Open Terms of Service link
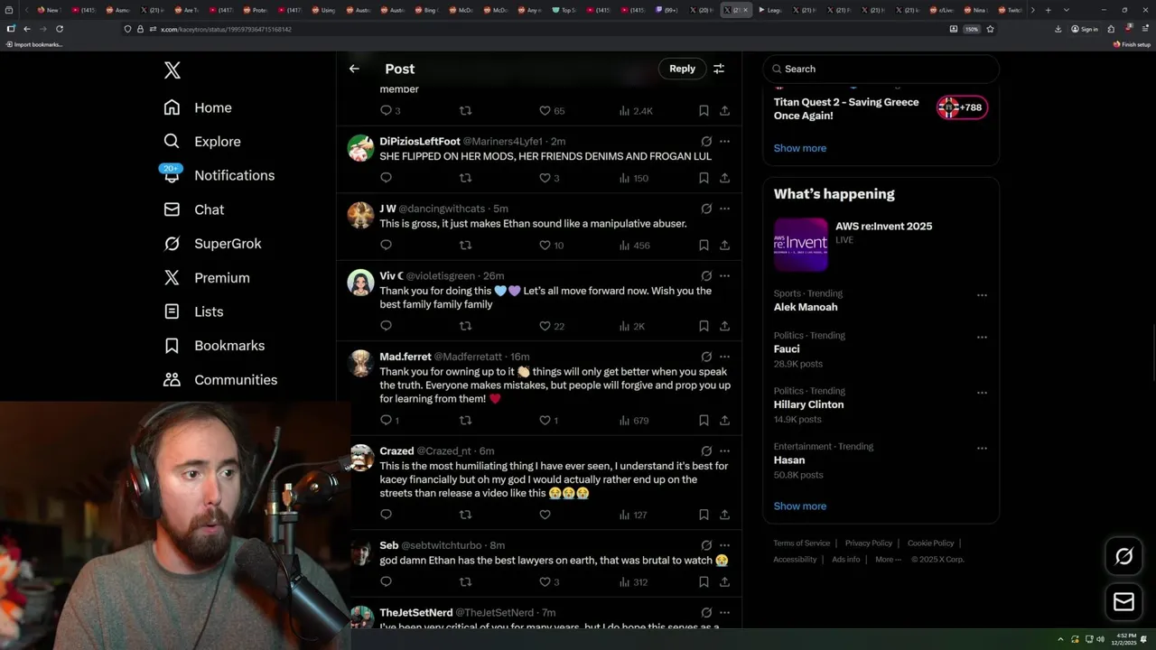 point(801,543)
